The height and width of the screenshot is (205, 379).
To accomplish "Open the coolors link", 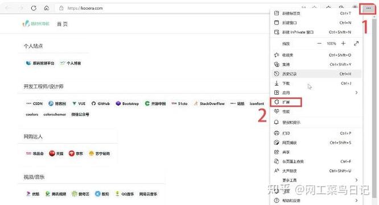I will [x=32, y=114].
